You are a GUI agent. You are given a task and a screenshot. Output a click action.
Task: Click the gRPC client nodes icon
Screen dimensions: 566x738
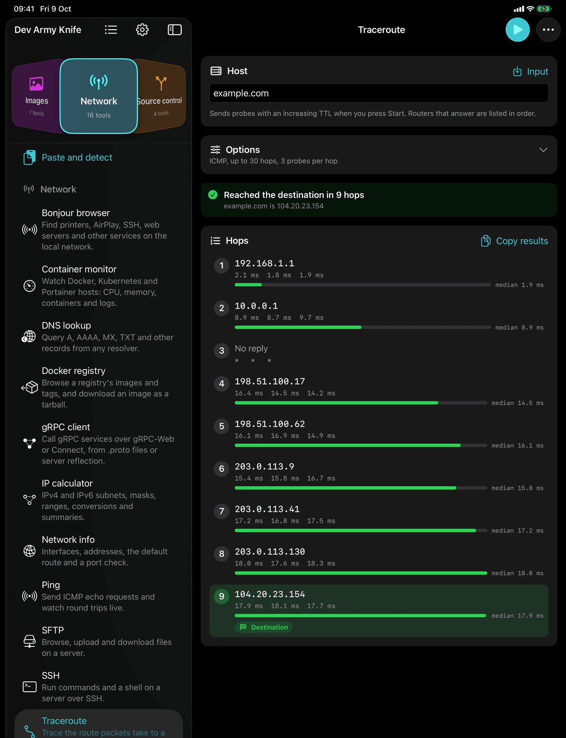coord(29,443)
